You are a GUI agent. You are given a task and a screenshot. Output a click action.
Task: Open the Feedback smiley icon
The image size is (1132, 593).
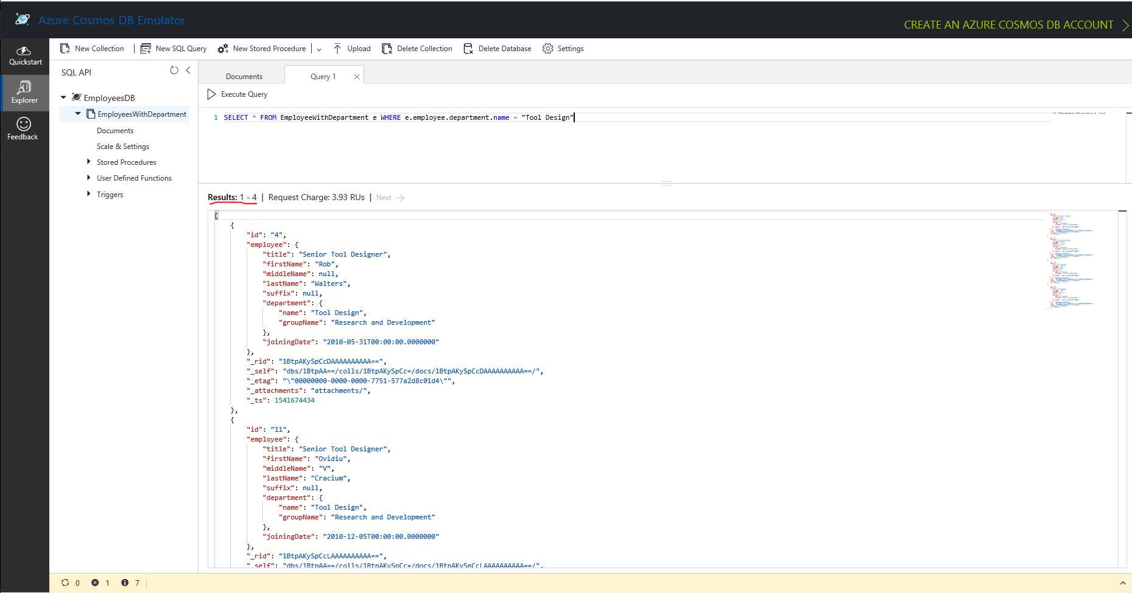[x=24, y=124]
